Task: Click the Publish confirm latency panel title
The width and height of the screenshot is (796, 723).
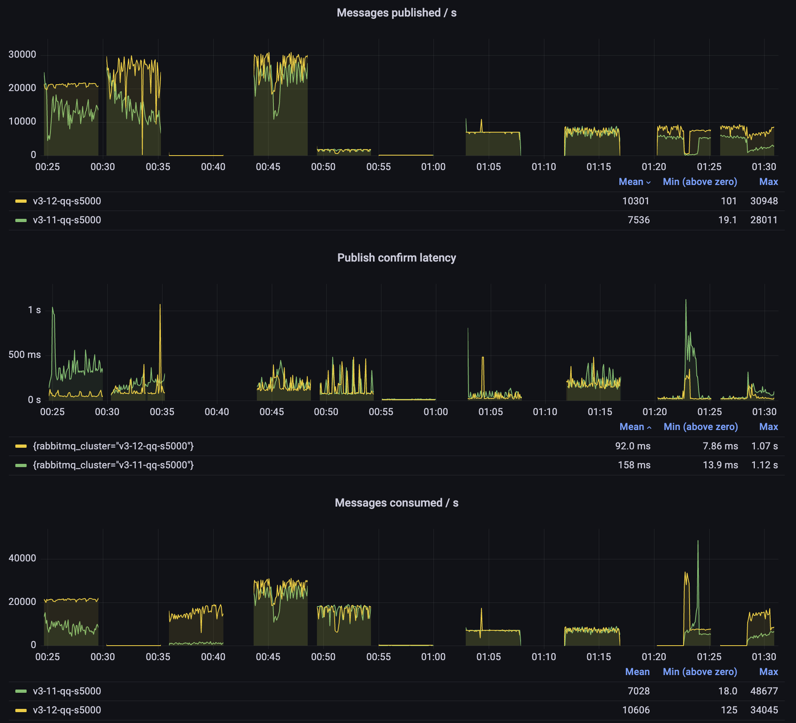Action: pos(397,258)
